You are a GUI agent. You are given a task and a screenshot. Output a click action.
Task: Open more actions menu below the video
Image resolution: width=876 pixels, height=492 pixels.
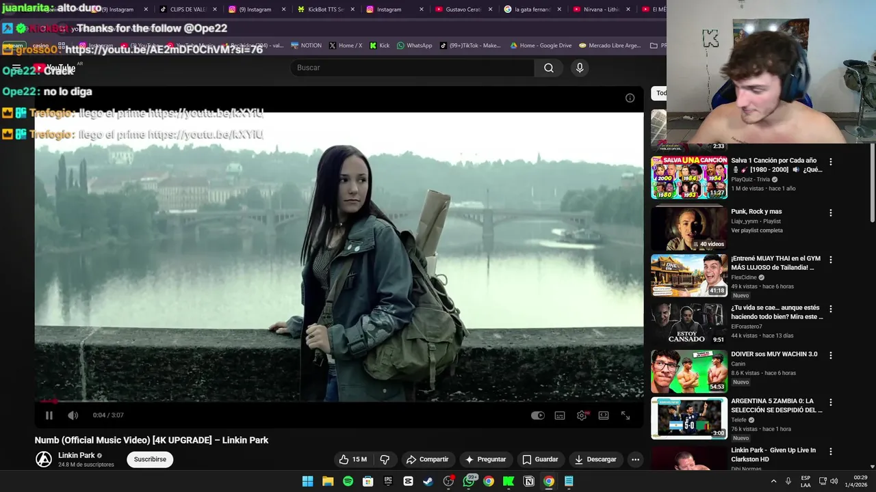coord(635,459)
